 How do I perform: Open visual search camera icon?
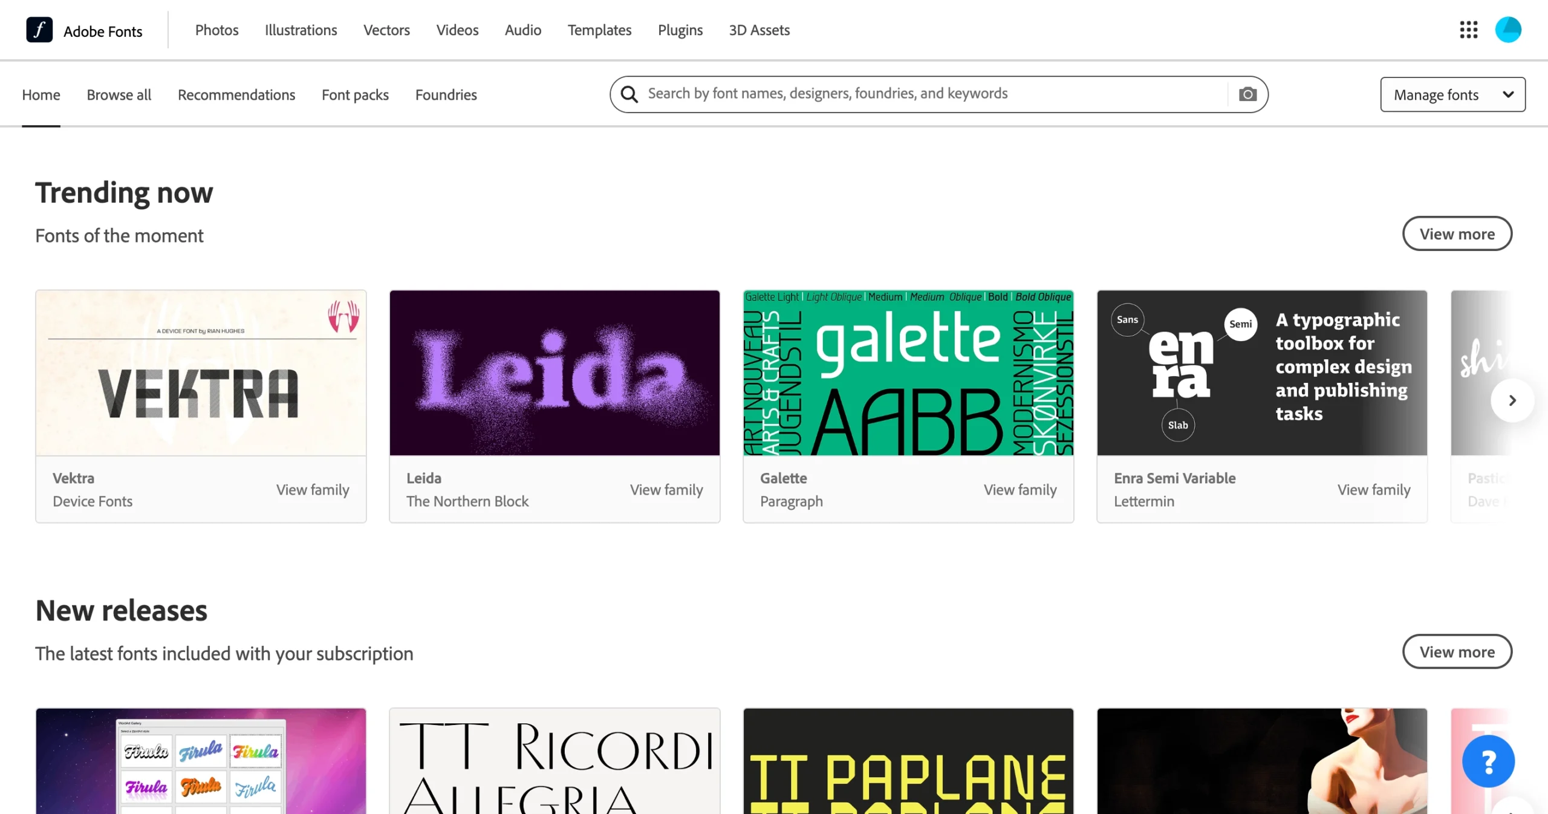pyautogui.click(x=1247, y=94)
